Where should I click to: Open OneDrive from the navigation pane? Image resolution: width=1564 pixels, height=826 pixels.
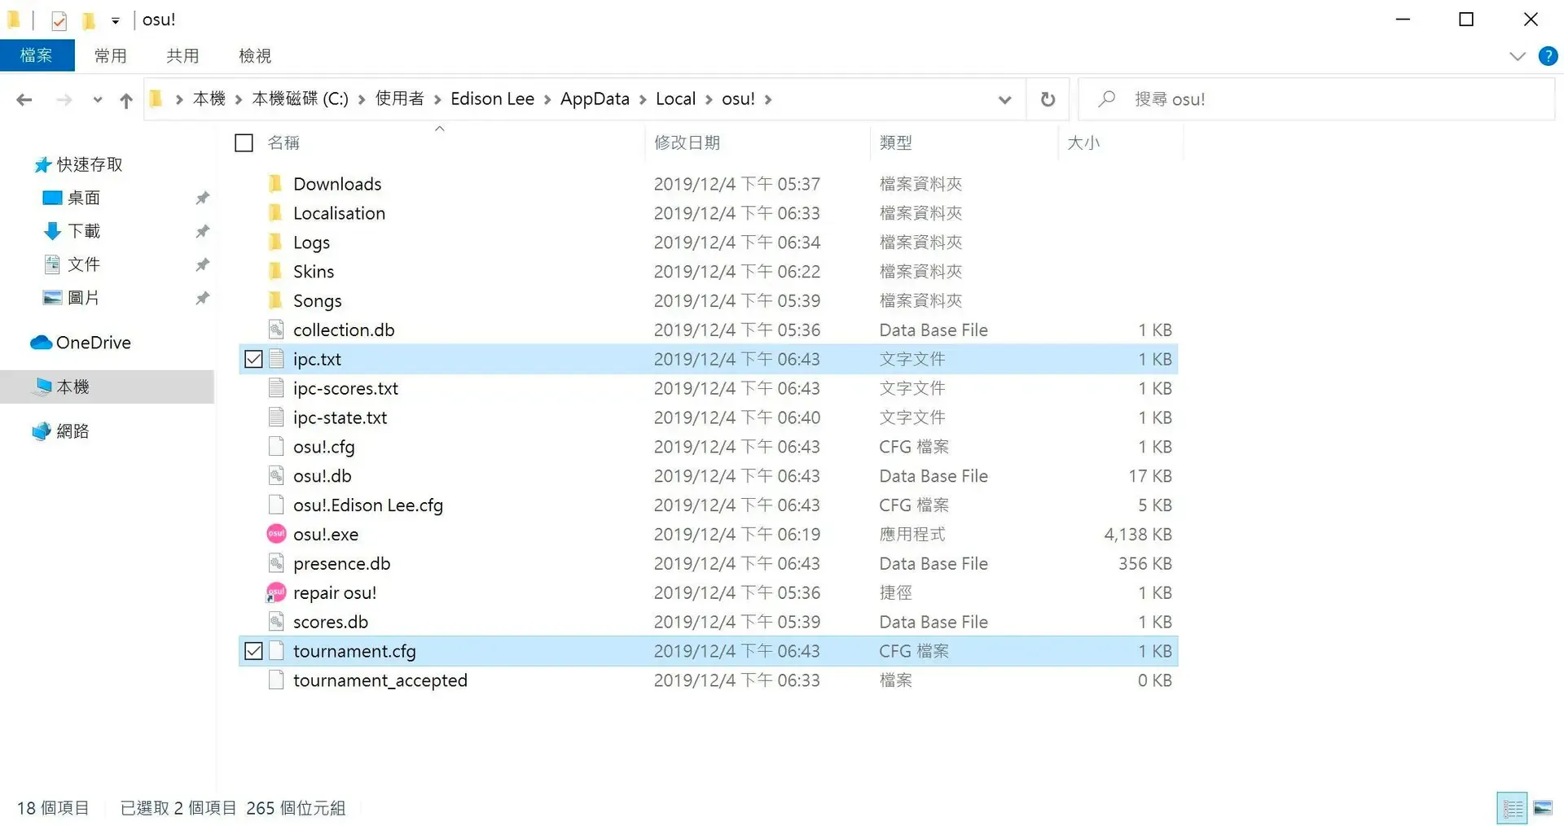(93, 343)
